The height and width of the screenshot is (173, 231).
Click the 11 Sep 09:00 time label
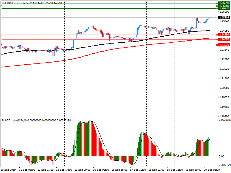(x=27, y=170)
